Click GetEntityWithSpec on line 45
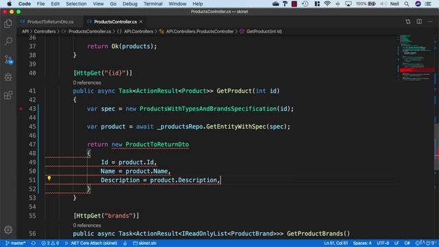The height and width of the screenshot is (247, 439). click(x=236, y=126)
